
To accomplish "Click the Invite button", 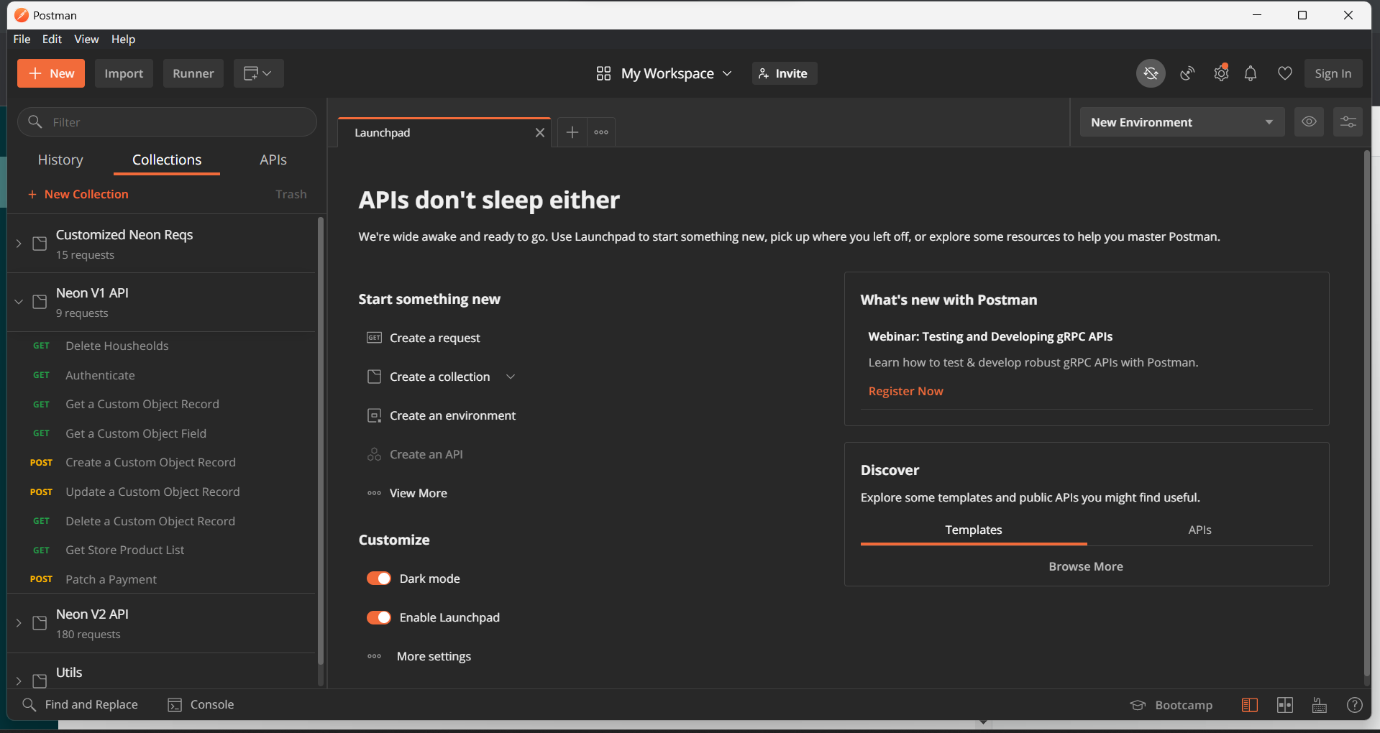I will coord(785,73).
